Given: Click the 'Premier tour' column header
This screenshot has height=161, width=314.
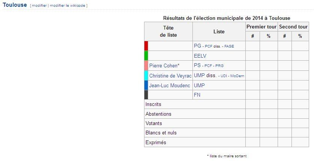Looking at the screenshot, I should click(x=261, y=27).
